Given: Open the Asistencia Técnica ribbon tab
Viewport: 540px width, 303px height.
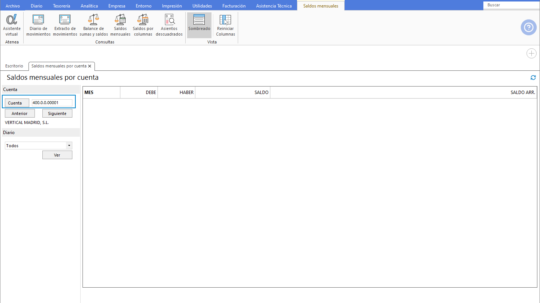Looking at the screenshot, I should (x=274, y=6).
